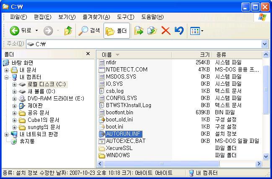272x179 pixels.
Task: Sort by the 크기 column header
Action: click(192, 55)
